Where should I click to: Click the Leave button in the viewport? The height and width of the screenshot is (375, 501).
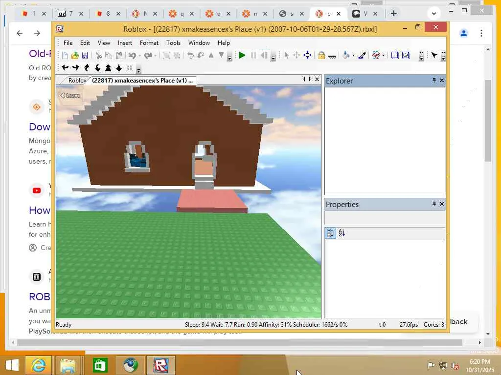[x=70, y=95]
